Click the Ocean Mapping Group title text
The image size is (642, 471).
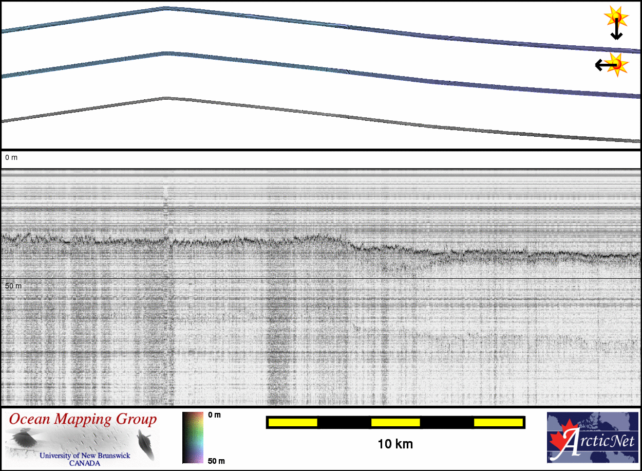pos(83,420)
